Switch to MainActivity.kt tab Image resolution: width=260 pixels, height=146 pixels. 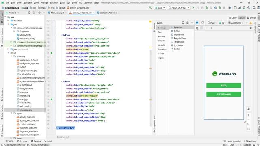(57, 13)
